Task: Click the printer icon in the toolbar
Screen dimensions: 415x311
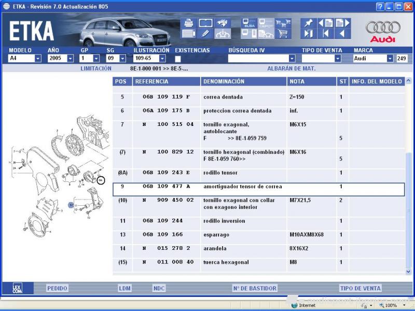Action: 188,23
